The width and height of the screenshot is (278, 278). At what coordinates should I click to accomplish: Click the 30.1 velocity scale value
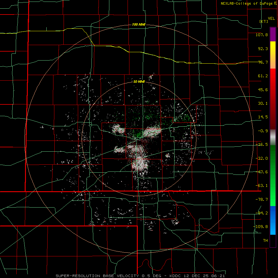coord(263,103)
